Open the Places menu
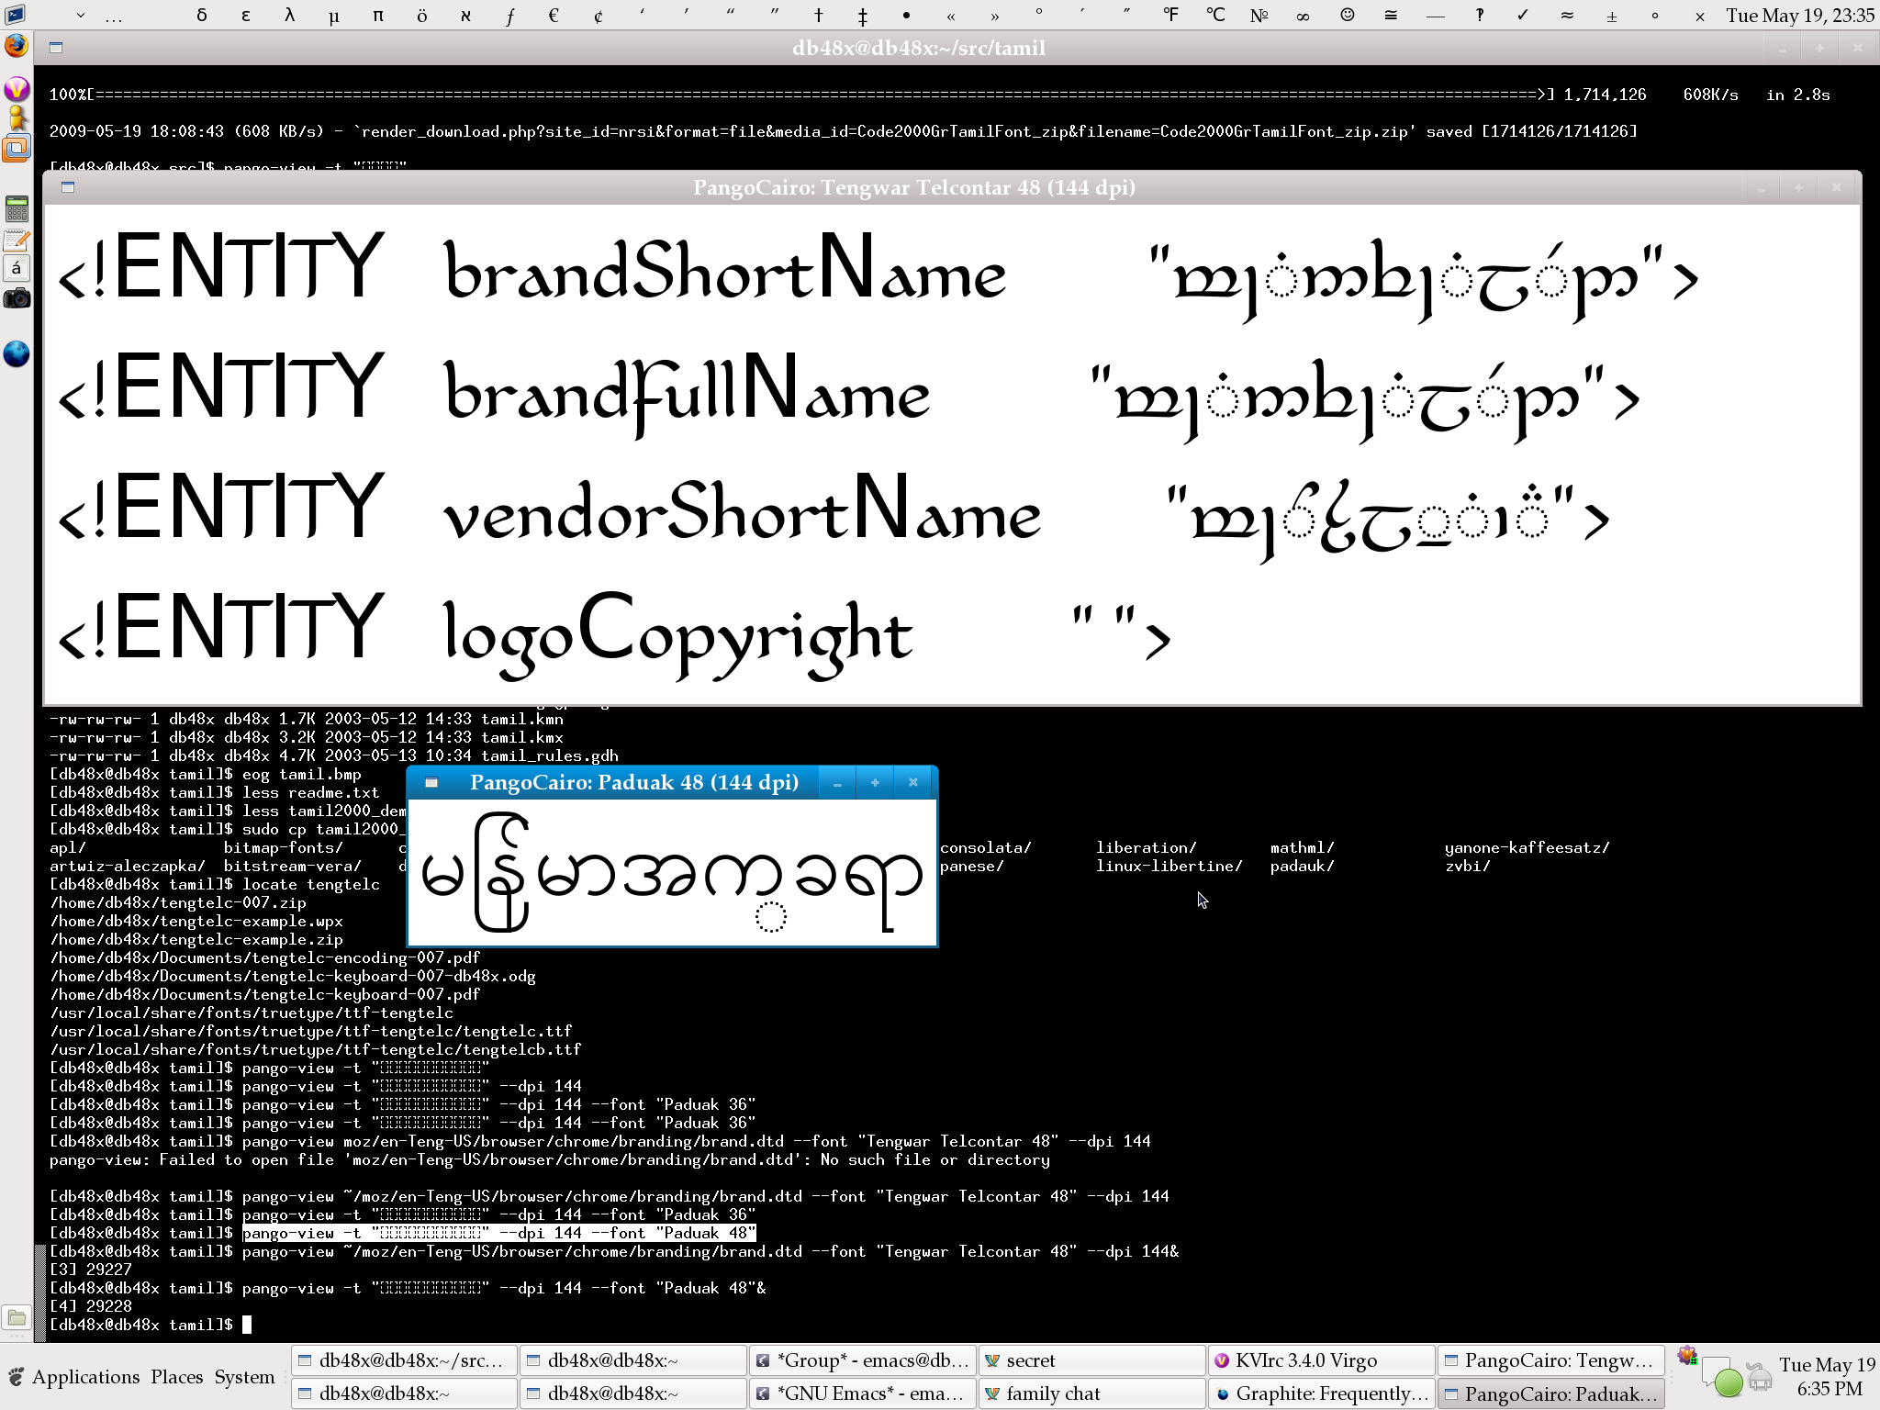 point(176,1377)
